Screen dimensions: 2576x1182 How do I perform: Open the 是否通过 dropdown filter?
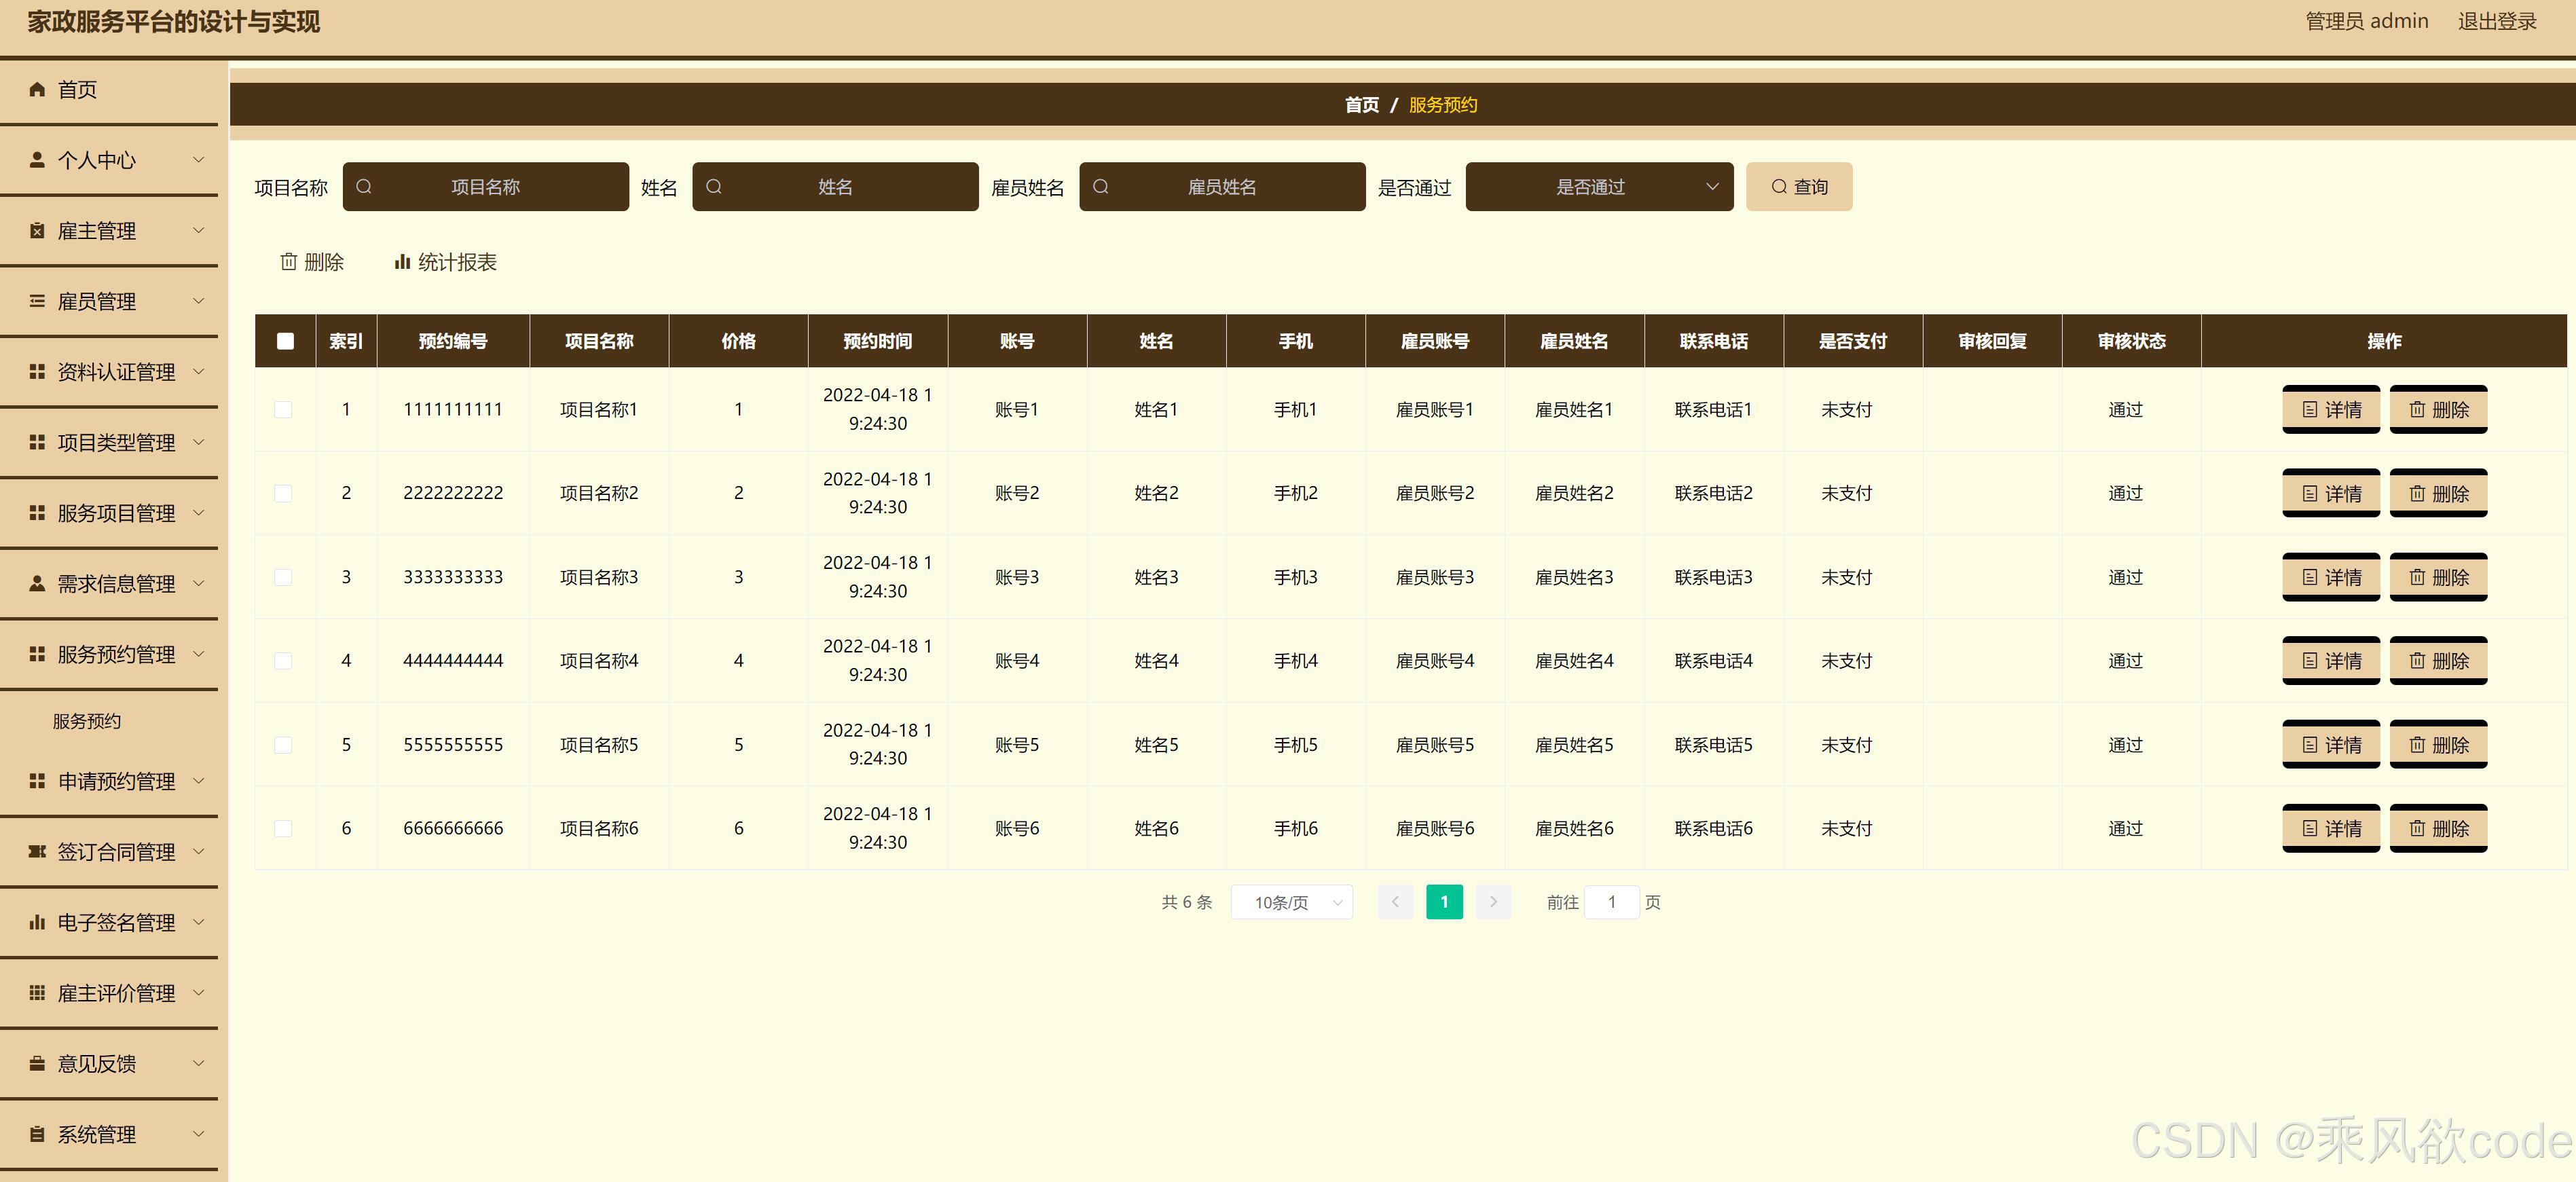1598,187
